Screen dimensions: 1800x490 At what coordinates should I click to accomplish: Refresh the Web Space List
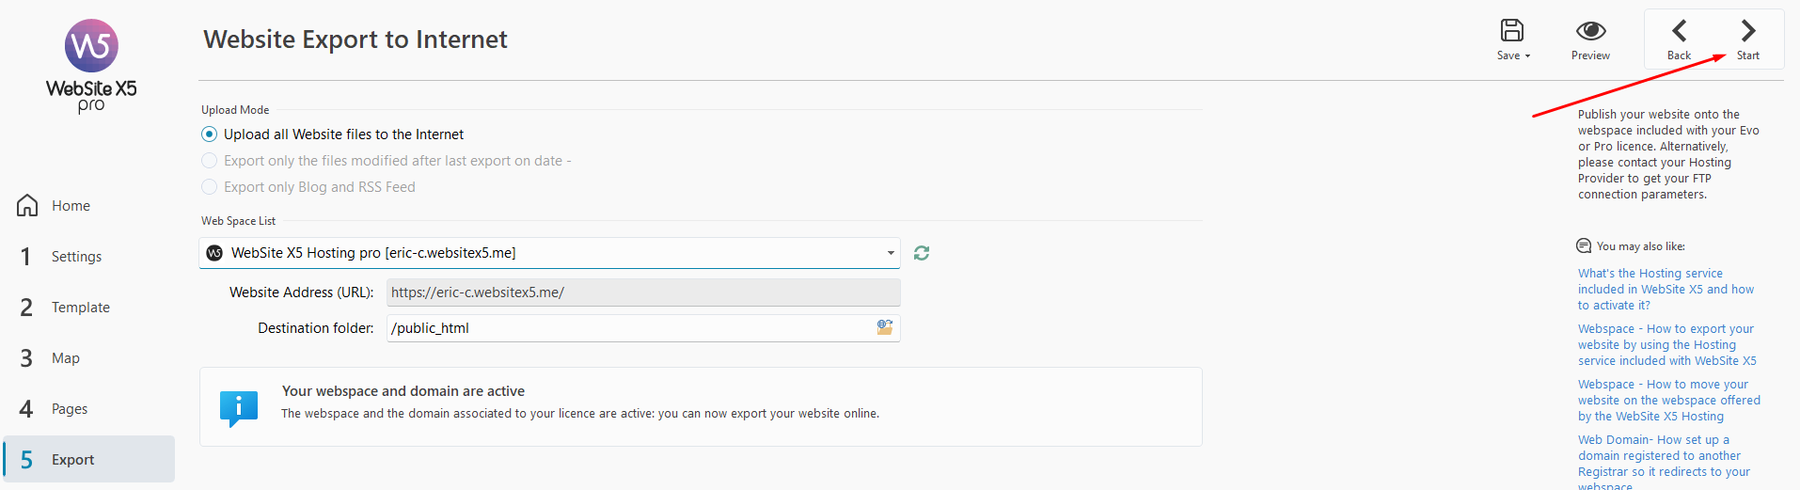pos(922,253)
